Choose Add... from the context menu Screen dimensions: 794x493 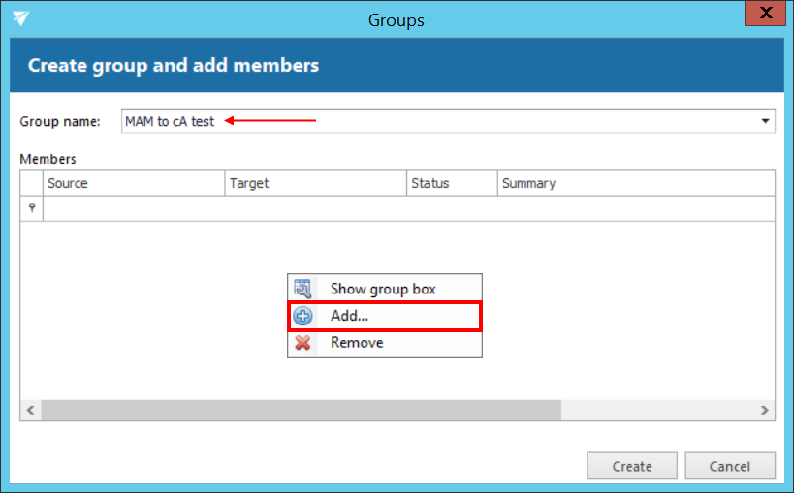[x=350, y=316]
